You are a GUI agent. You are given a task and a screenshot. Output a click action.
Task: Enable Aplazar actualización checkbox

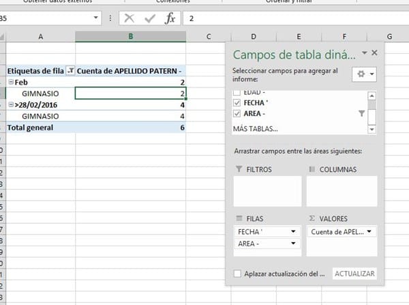tap(237, 274)
